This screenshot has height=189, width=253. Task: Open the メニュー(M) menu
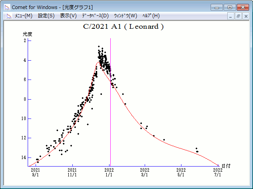pyautogui.click(x=23, y=16)
